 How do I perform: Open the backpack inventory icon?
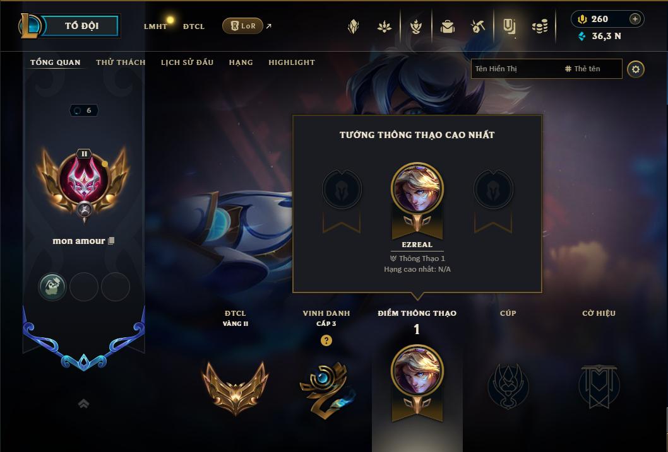click(447, 26)
